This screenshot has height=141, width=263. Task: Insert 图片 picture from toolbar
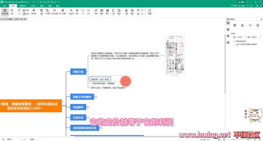(107, 11)
